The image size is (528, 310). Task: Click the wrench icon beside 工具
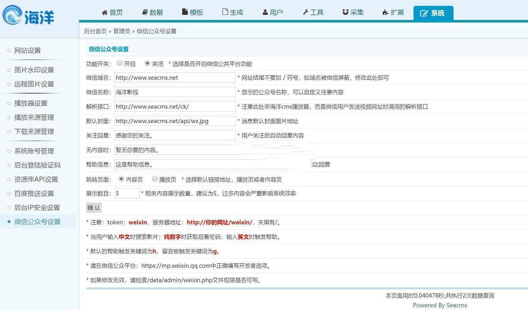pyautogui.click(x=306, y=12)
